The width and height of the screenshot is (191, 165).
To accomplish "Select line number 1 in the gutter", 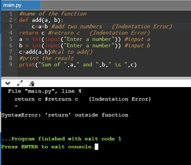I will pyautogui.click(x=11, y=14).
